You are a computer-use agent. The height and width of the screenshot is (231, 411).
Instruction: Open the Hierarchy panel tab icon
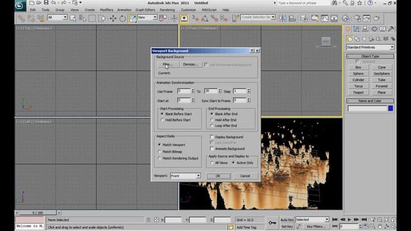tap(365, 29)
